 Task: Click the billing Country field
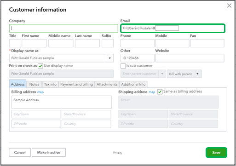[x=86, y=124]
